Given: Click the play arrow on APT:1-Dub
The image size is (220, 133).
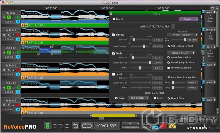Looking at the screenshot, I should click(22, 43).
